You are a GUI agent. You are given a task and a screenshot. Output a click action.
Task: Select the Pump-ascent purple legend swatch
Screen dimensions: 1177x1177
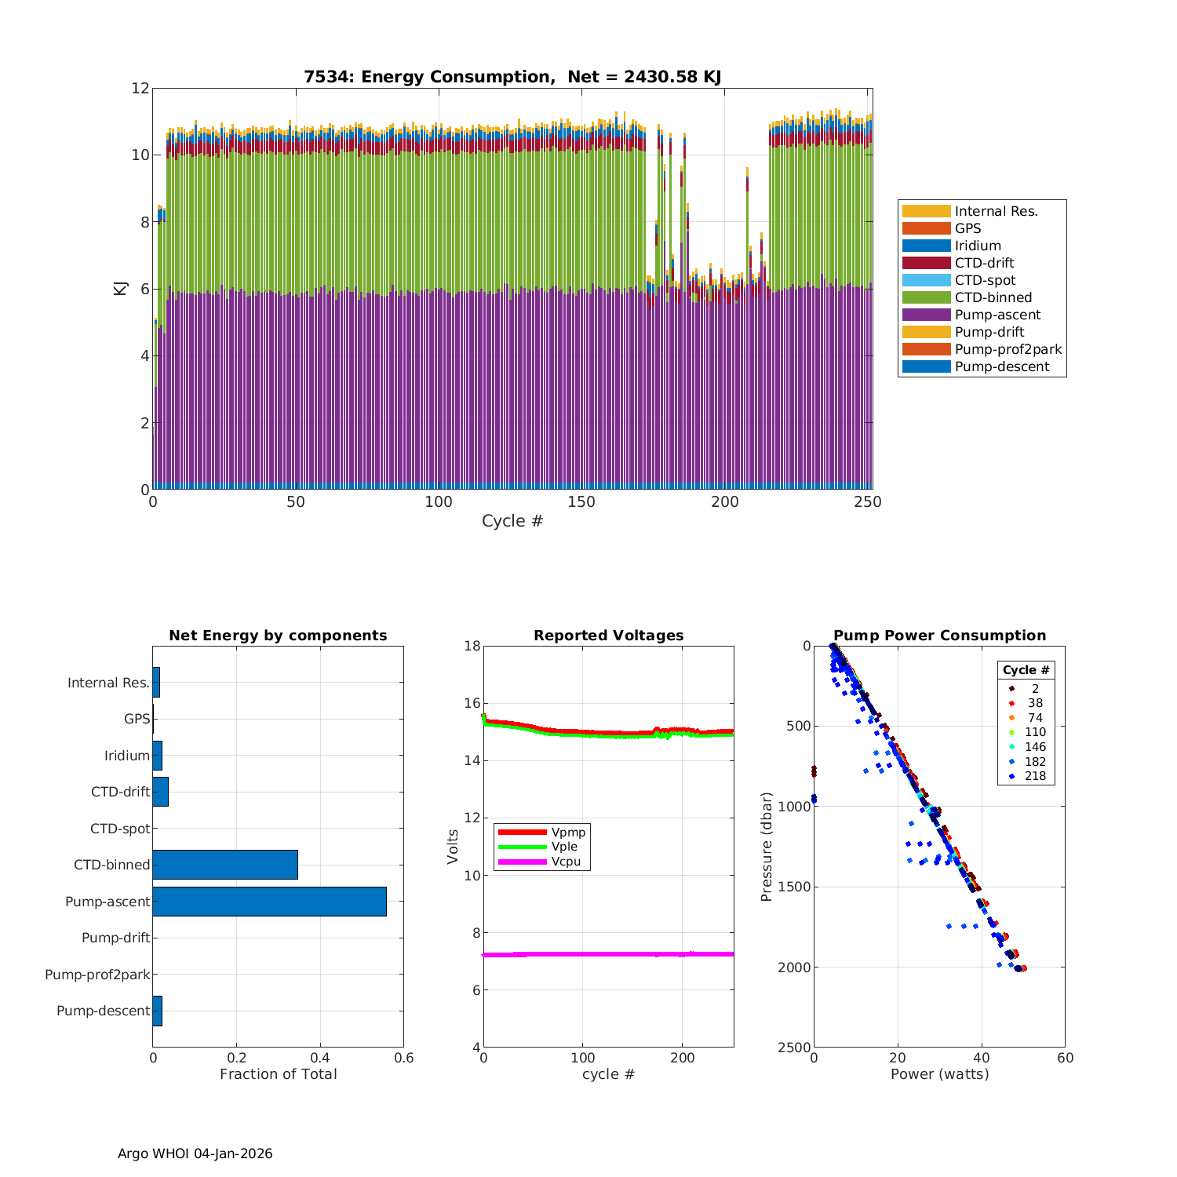pos(926,315)
